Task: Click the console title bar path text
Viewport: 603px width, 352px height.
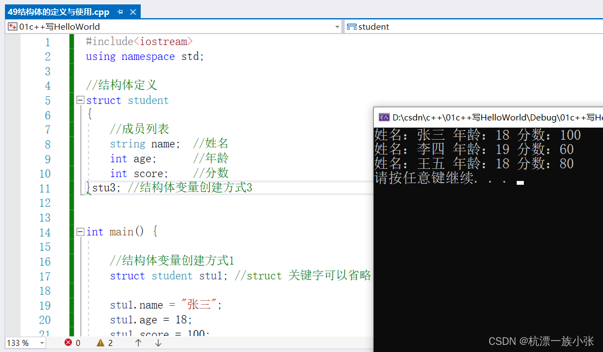Action: coord(497,117)
